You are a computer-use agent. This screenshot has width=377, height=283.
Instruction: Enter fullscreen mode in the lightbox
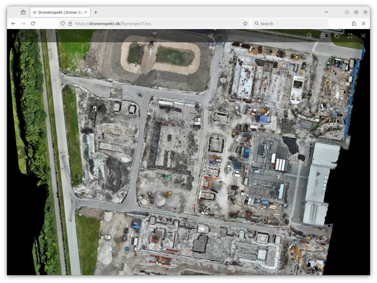(350, 36)
